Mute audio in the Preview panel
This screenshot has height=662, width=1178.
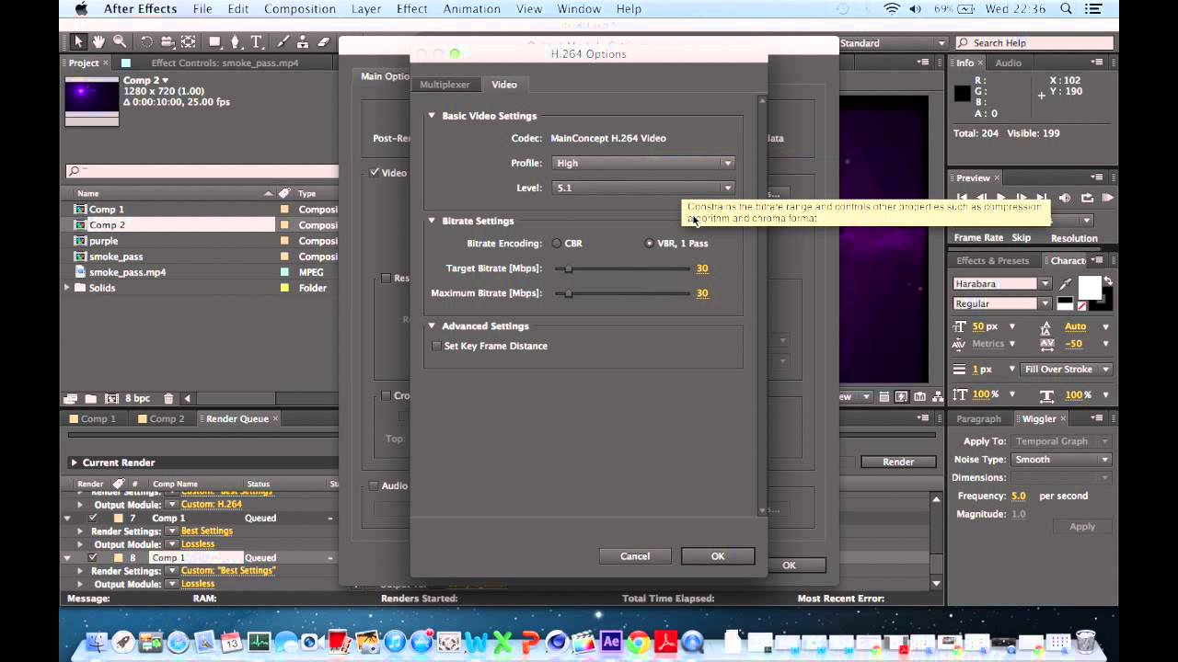(x=1065, y=198)
